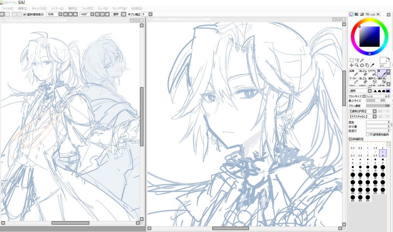
Task: Rotate canvas counterclockwise button
Action: 97,14
